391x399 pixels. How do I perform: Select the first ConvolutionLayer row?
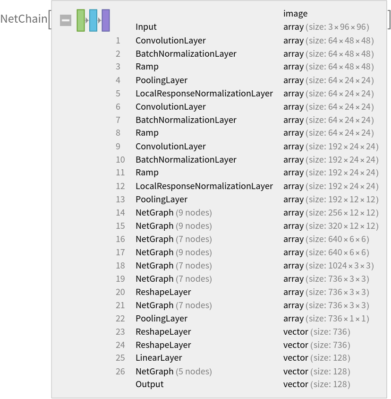(170, 41)
